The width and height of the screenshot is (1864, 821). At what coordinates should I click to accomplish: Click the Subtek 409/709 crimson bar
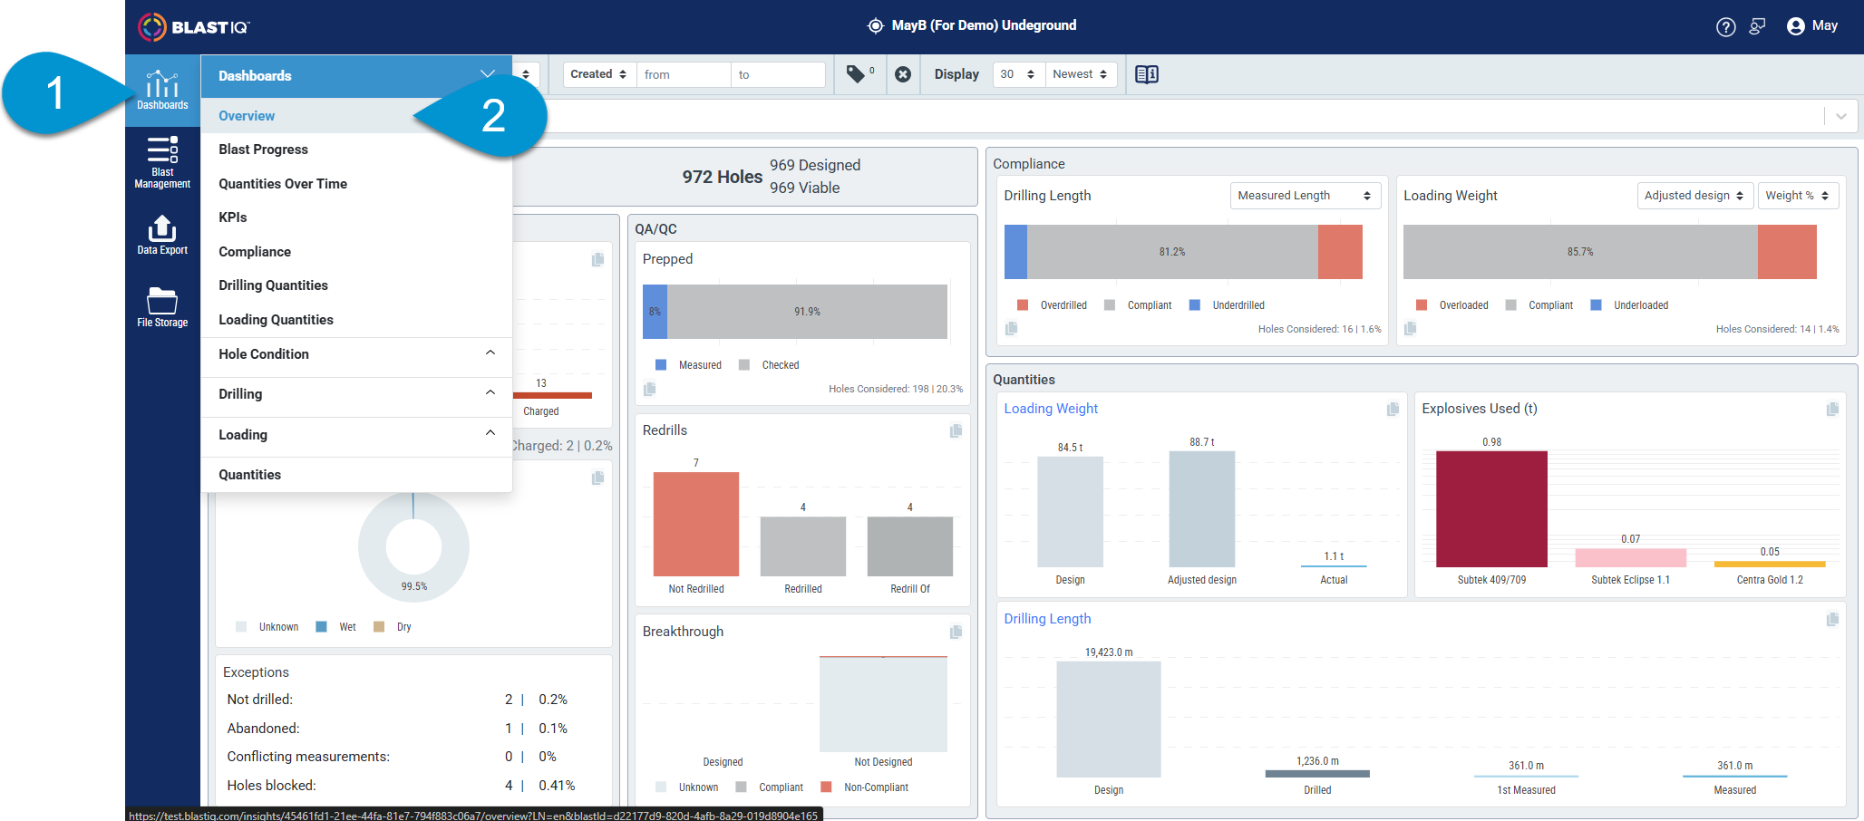1491,509
